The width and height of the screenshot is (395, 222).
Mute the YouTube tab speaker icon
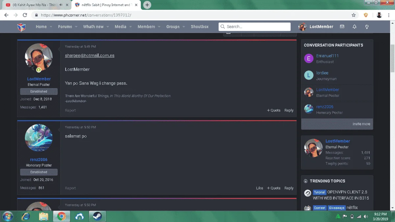point(61,5)
